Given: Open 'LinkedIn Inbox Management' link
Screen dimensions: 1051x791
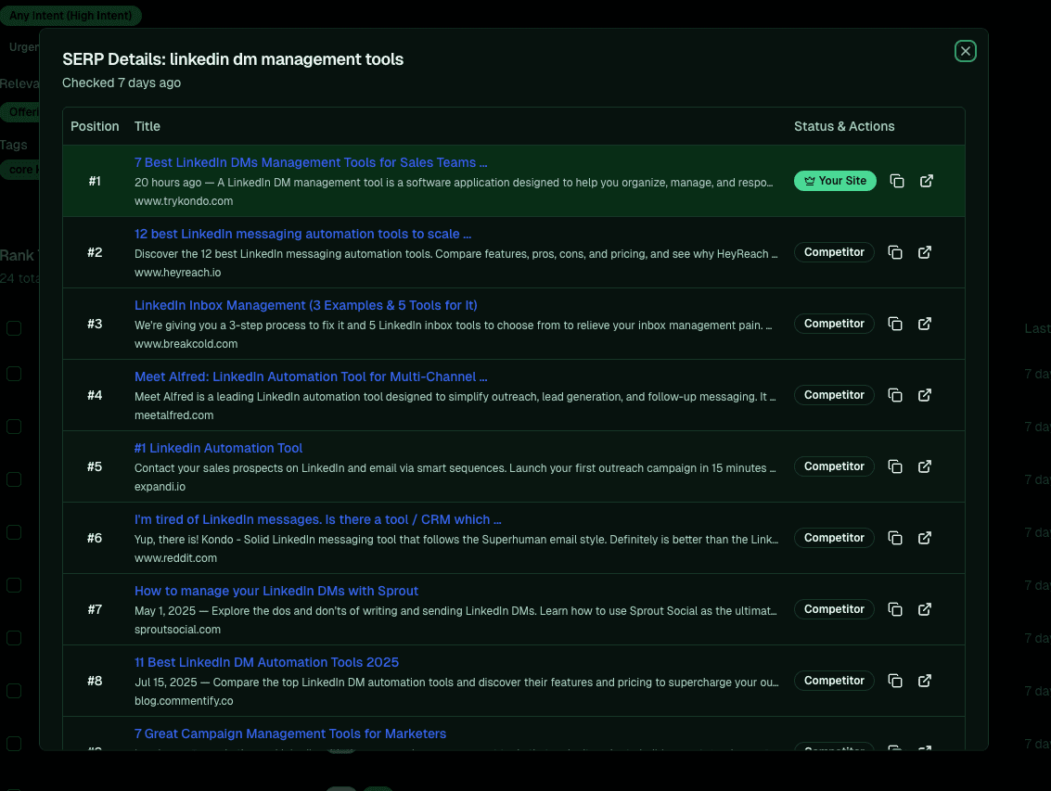Looking at the screenshot, I should 305,305.
